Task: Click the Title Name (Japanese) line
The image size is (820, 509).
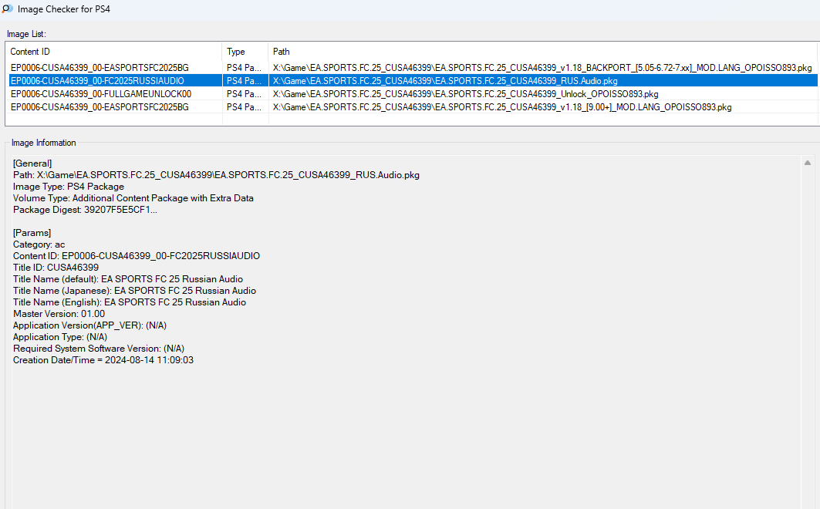Action: (134, 291)
